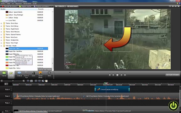Open the Callouts tool
This screenshot has height=113, width=181.
point(19,74)
